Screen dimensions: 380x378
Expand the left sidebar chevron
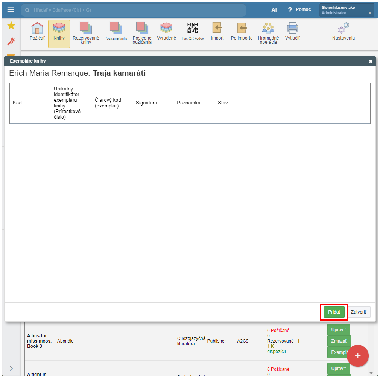[11, 368]
